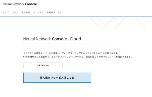Switch language via the EN link
The image size is (152, 97).
[60, 12]
